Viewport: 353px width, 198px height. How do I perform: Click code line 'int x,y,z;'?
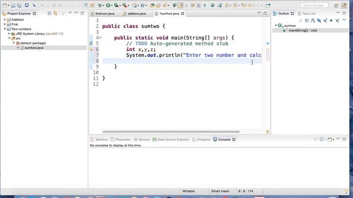(141, 50)
